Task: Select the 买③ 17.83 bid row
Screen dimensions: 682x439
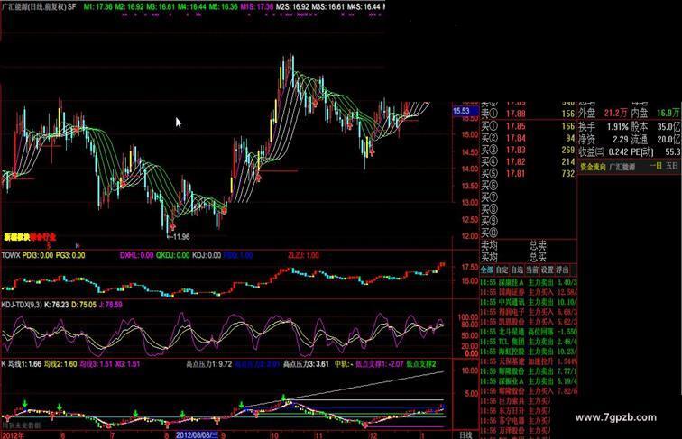Action: [x=528, y=150]
